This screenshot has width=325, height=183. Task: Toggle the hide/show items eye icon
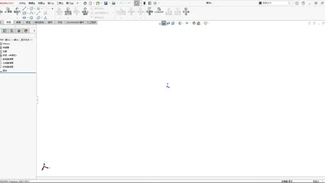click(187, 23)
